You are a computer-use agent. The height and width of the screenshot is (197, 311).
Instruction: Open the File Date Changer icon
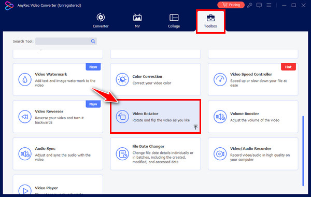(x=122, y=154)
